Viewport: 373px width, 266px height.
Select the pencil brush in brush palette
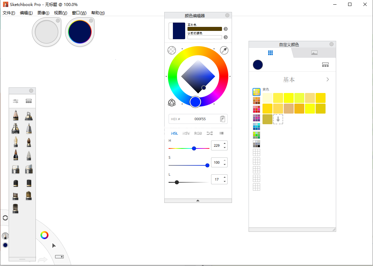pyautogui.click(x=15, y=116)
